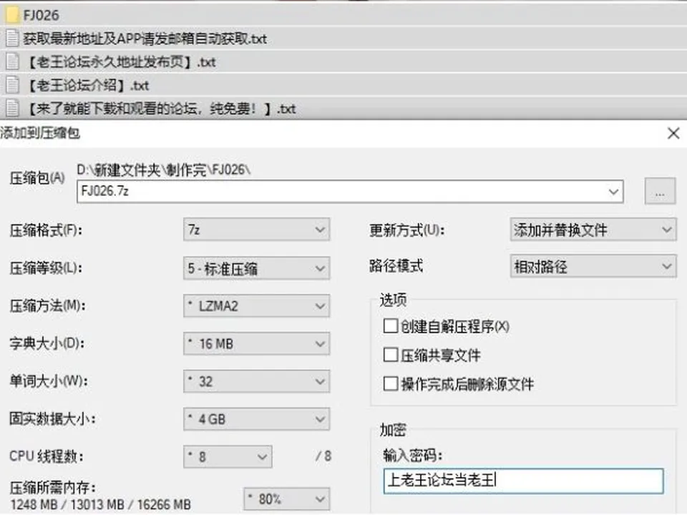The image size is (687, 515).
Task: Open the CPU 线程数 dropdown showing 8
Action: click(x=228, y=457)
